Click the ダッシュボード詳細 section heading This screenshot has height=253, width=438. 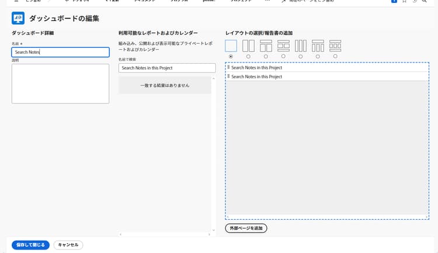point(33,33)
